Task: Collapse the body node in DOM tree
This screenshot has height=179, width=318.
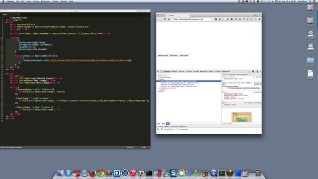Action: click(x=159, y=80)
